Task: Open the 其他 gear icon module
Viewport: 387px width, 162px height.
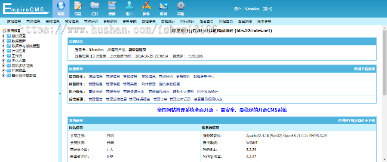Action: pos(181,9)
